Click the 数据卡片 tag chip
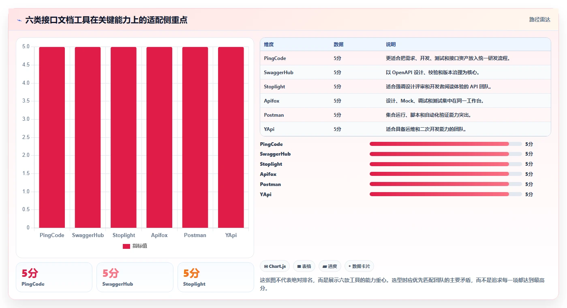Image resolution: width=567 pixels, height=308 pixels. pos(359,266)
